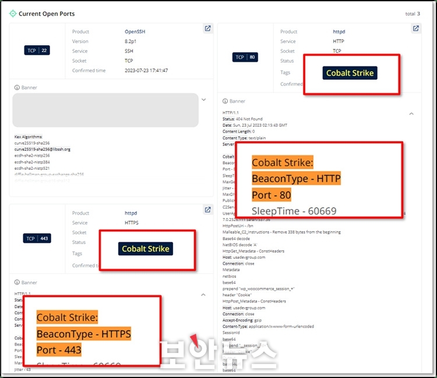Select the line 'ecdh-sha2-nistp384'
Viewport: 437px width, 378px height.
(x=32, y=162)
